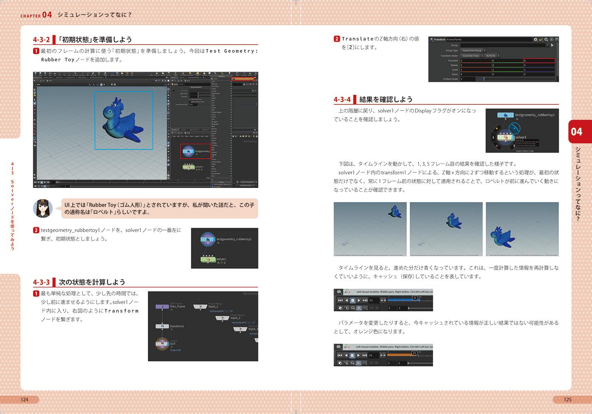Click the Translate Z field showing 2
Screen dimensions: 592x414
tap(539, 60)
